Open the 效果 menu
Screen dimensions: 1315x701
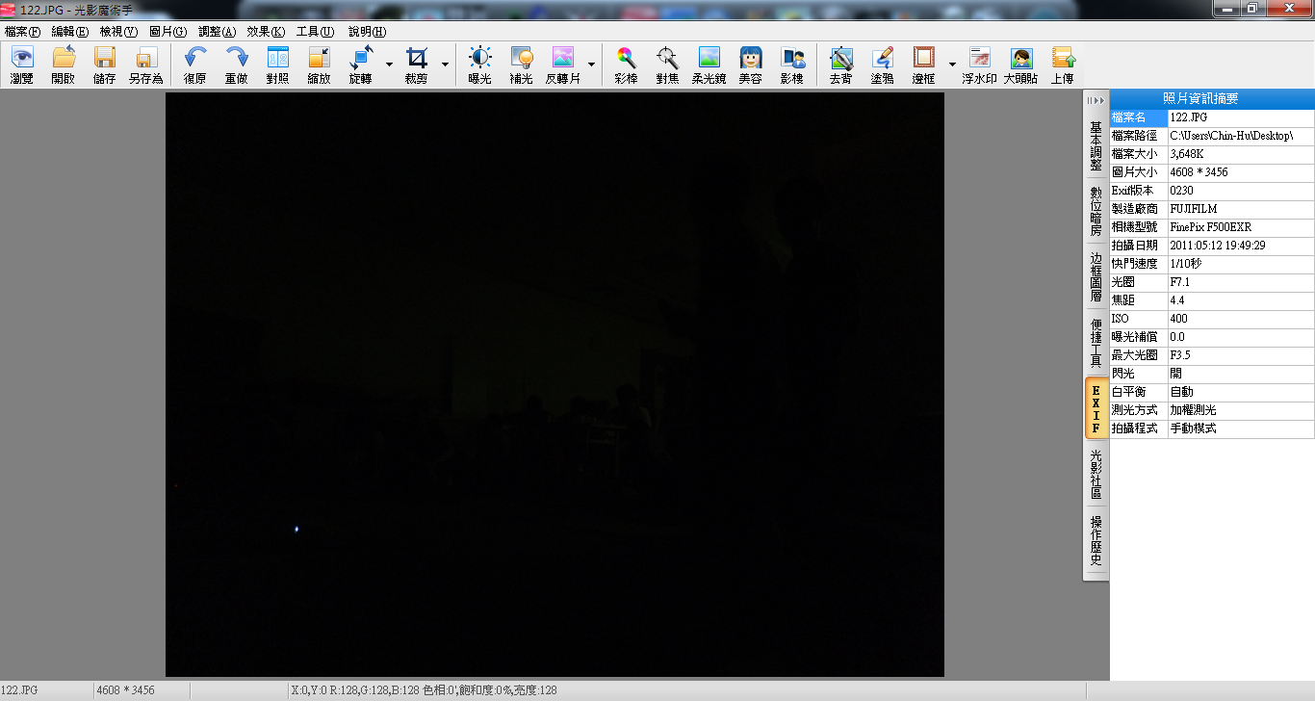coord(266,32)
